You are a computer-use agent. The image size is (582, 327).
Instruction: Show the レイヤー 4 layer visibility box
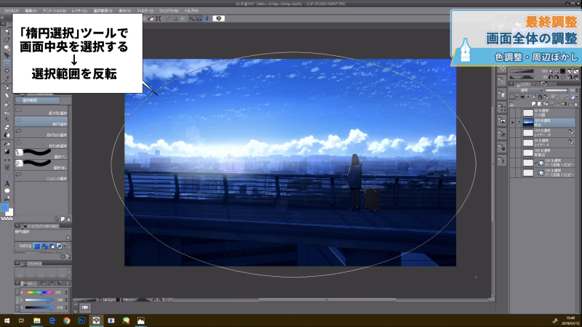[x=512, y=142]
